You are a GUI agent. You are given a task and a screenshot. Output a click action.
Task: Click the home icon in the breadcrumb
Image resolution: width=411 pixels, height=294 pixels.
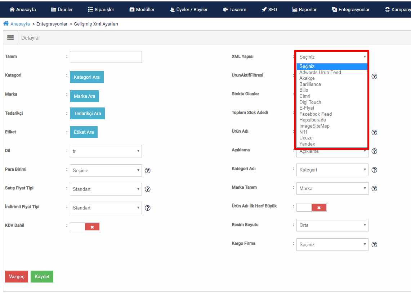coord(6,23)
